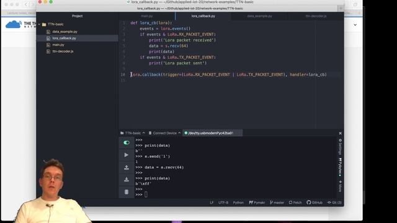Click the TTN-basic folder icon

tap(44, 25)
